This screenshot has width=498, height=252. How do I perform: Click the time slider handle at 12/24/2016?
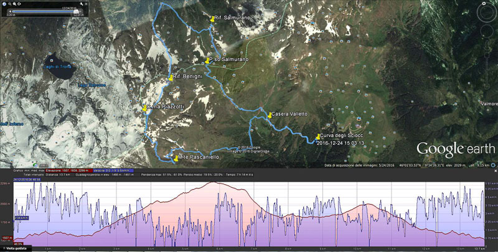pyautogui.click(x=76, y=11)
